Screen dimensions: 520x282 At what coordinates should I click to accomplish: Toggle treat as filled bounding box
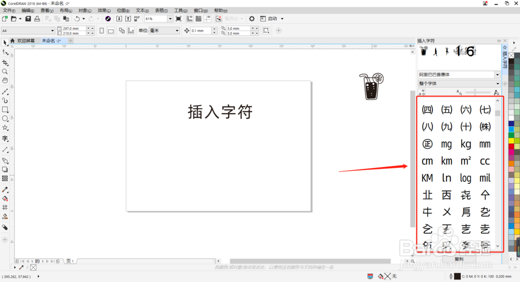click(x=266, y=31)
